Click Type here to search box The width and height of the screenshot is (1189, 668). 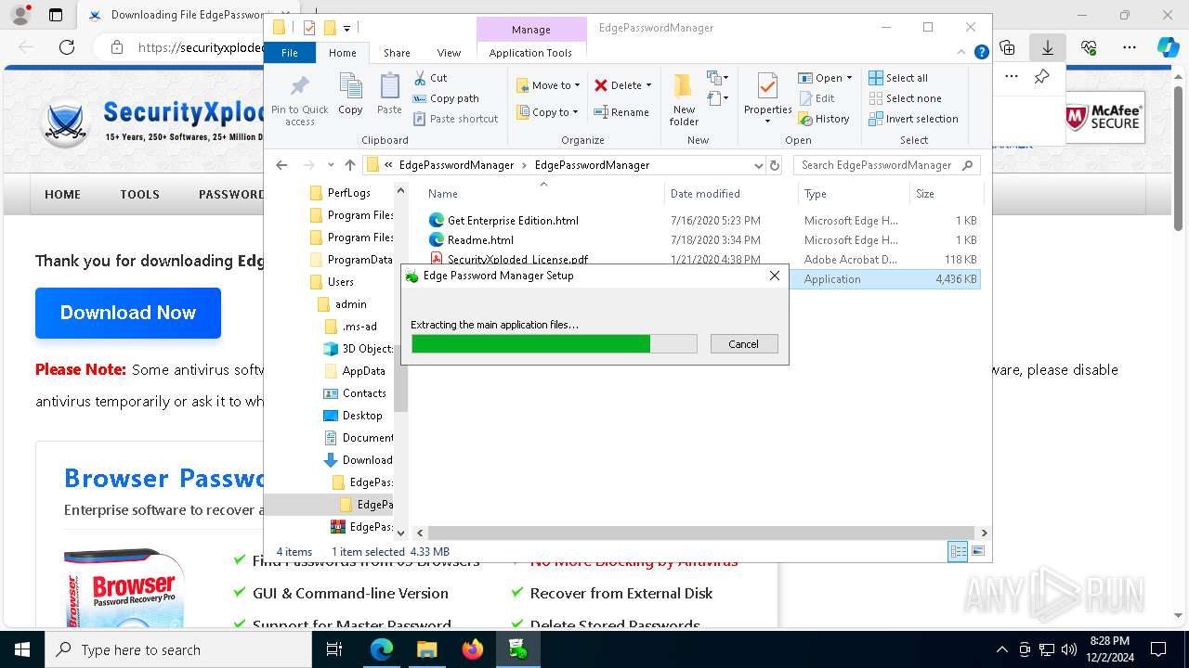tap(178, 649)
